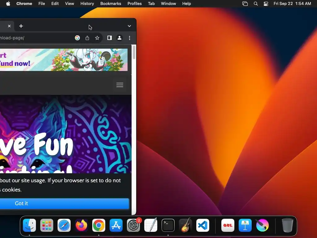317x238 pixels.
Task: Dismiss cookie notice with Got it
Action: (x=64, y=203)
